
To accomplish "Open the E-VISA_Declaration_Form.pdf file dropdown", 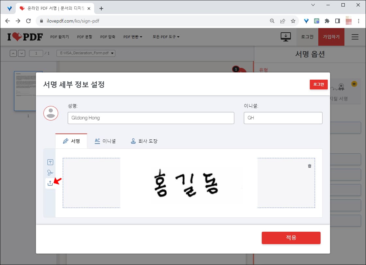I will click(86, 53).
